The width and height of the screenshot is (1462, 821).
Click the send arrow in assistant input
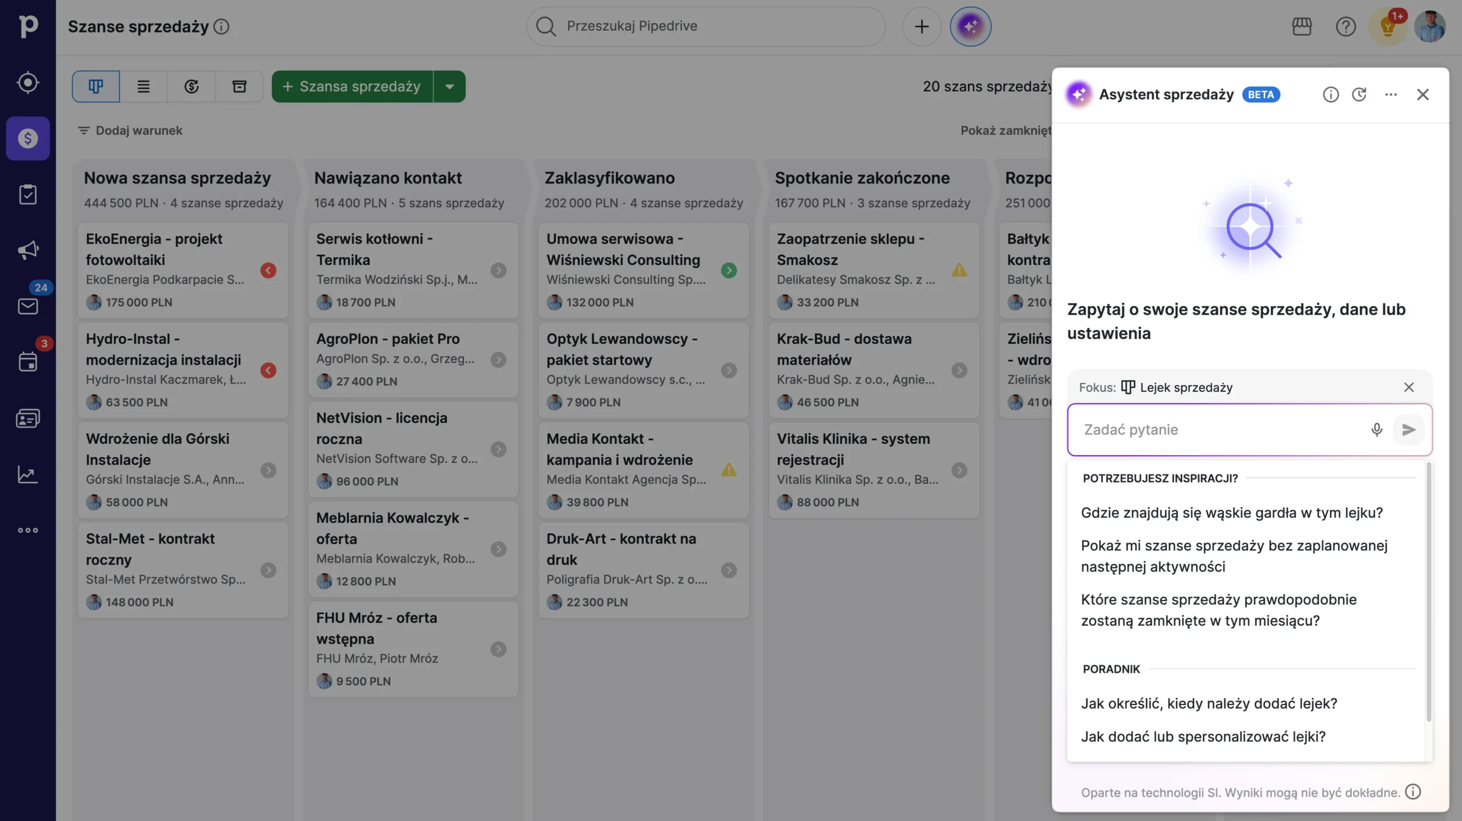1409,429
